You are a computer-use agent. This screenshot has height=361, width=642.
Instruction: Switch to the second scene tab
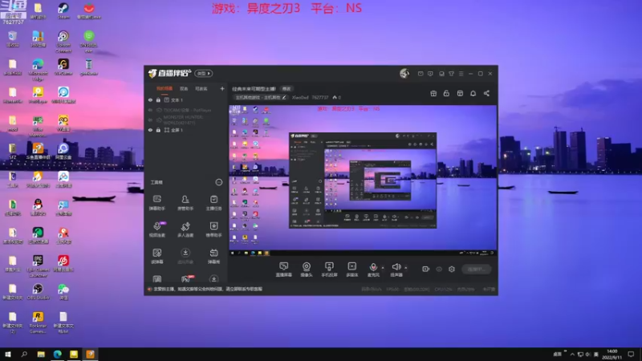(x=184, y=88)
